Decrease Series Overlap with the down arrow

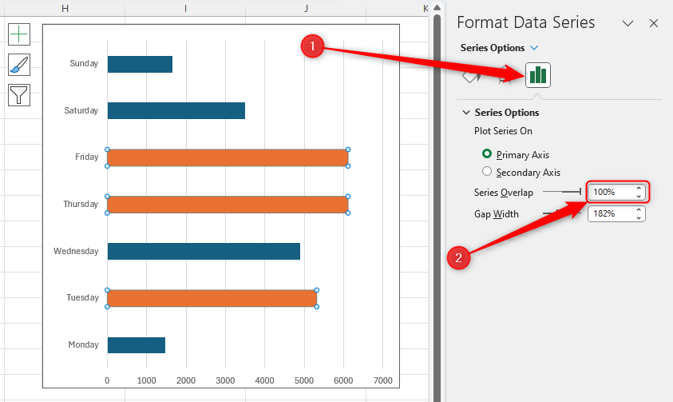[639, 196]
